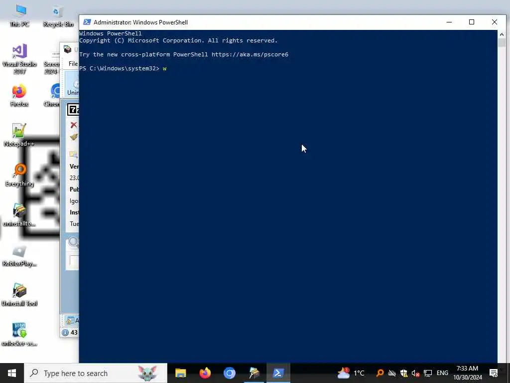Open the notification center icon
Screen dimensions: 510x383
pyautogui.click(x=494, y=373)
